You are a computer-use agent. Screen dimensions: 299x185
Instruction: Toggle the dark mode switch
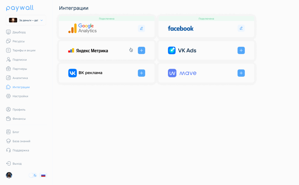[x=33, y=175]
